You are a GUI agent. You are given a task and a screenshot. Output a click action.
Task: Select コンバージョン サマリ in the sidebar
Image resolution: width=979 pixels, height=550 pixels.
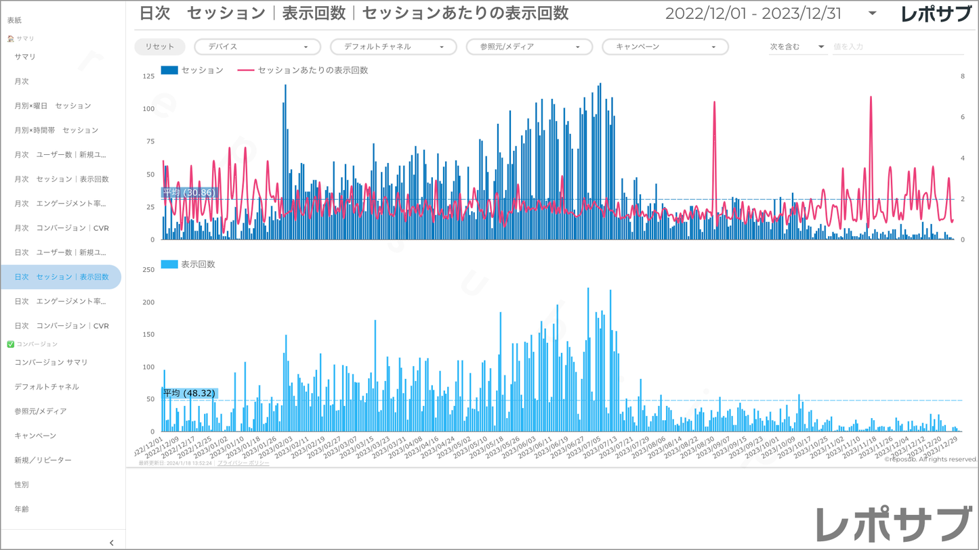51,363
